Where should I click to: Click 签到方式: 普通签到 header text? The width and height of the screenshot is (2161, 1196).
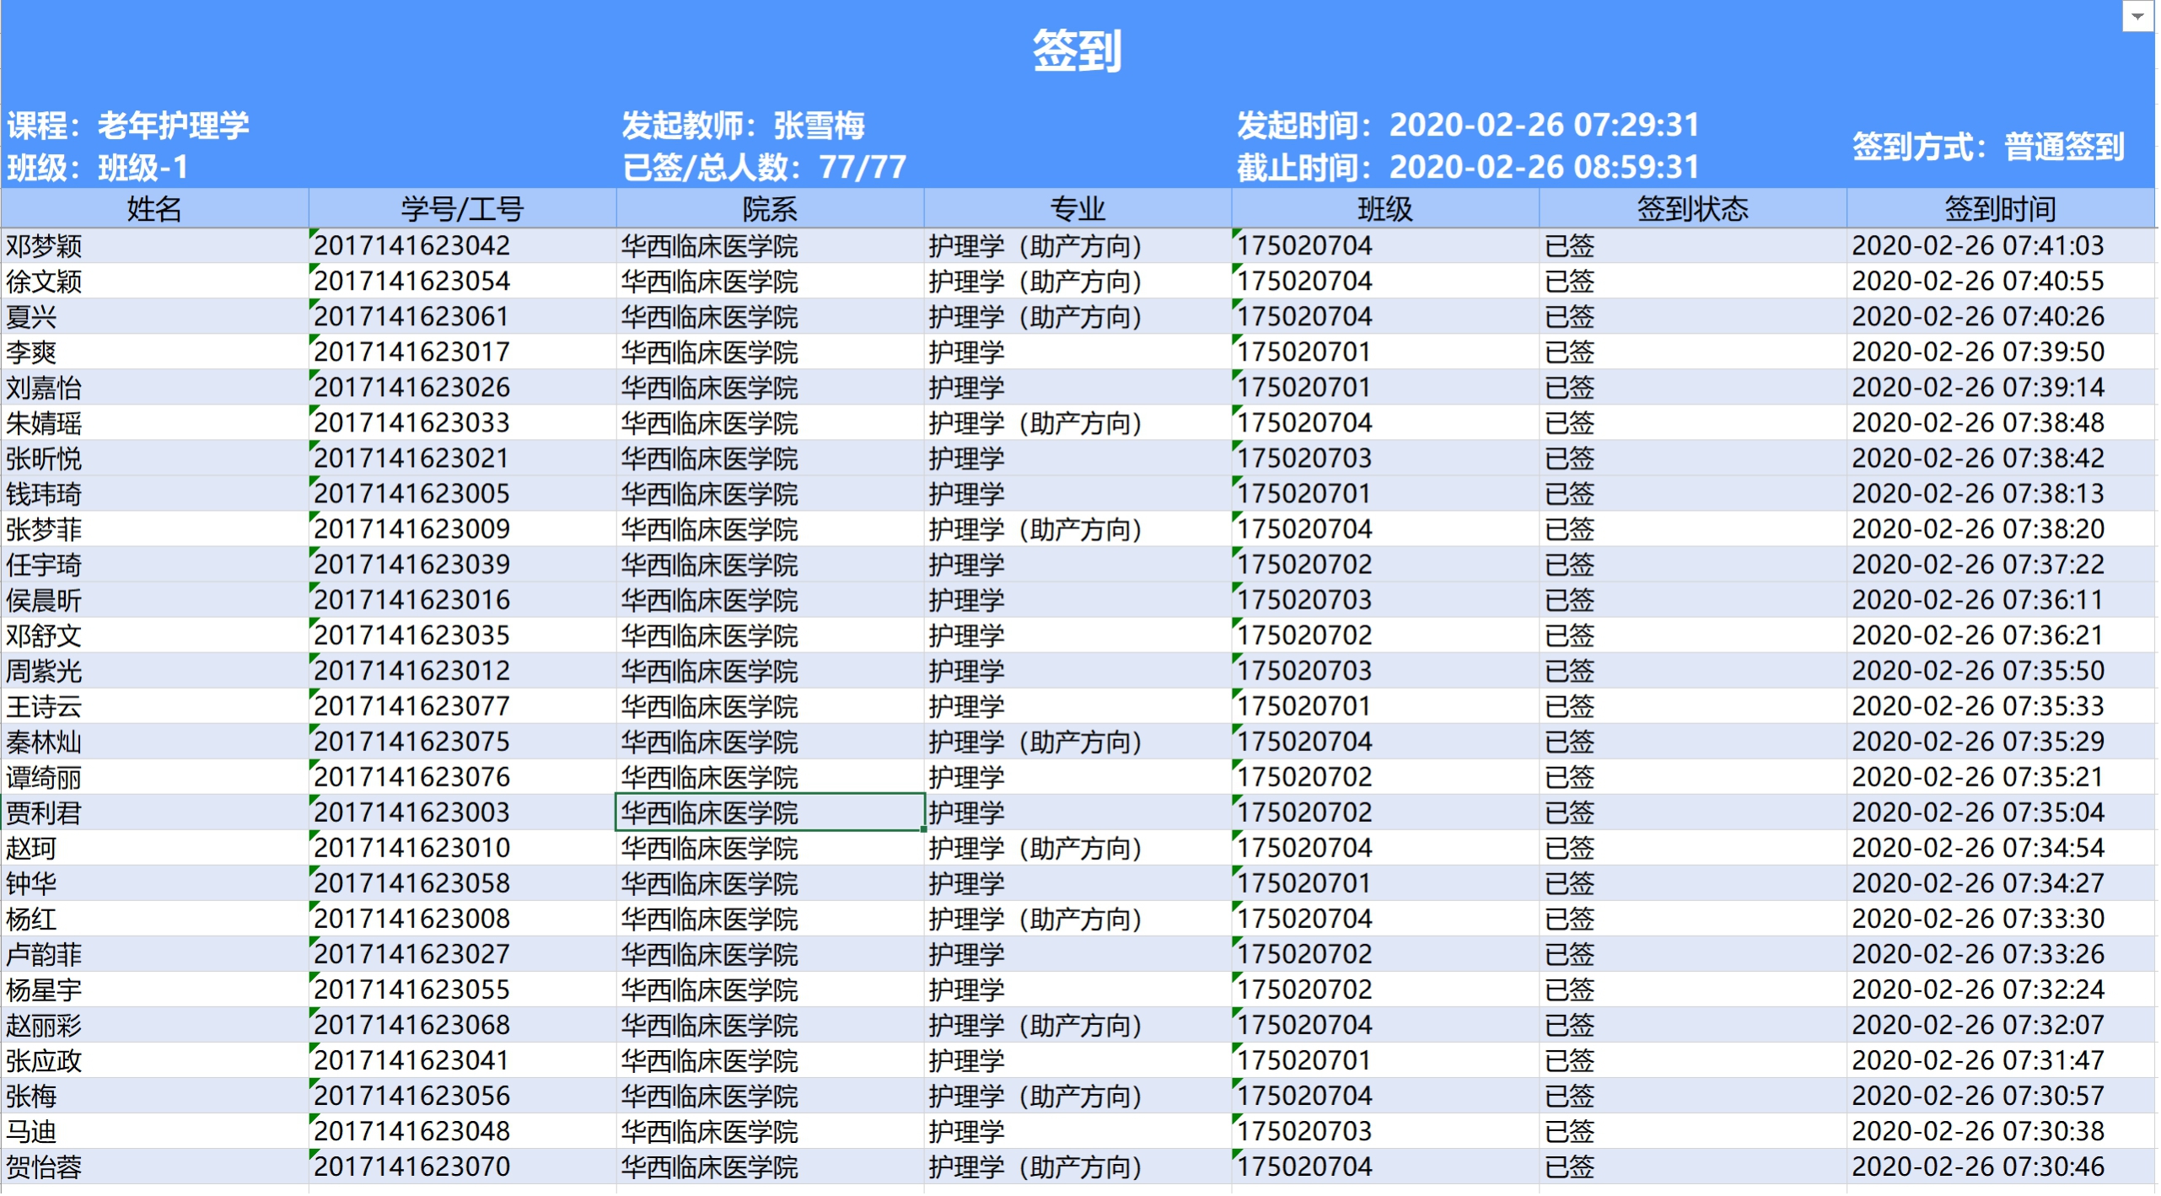(x=1989, y=147)
